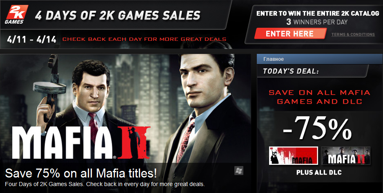Click the Windows platform icon on banner
This screenshot has width=383, height=193.
click(x=239, y=171)
